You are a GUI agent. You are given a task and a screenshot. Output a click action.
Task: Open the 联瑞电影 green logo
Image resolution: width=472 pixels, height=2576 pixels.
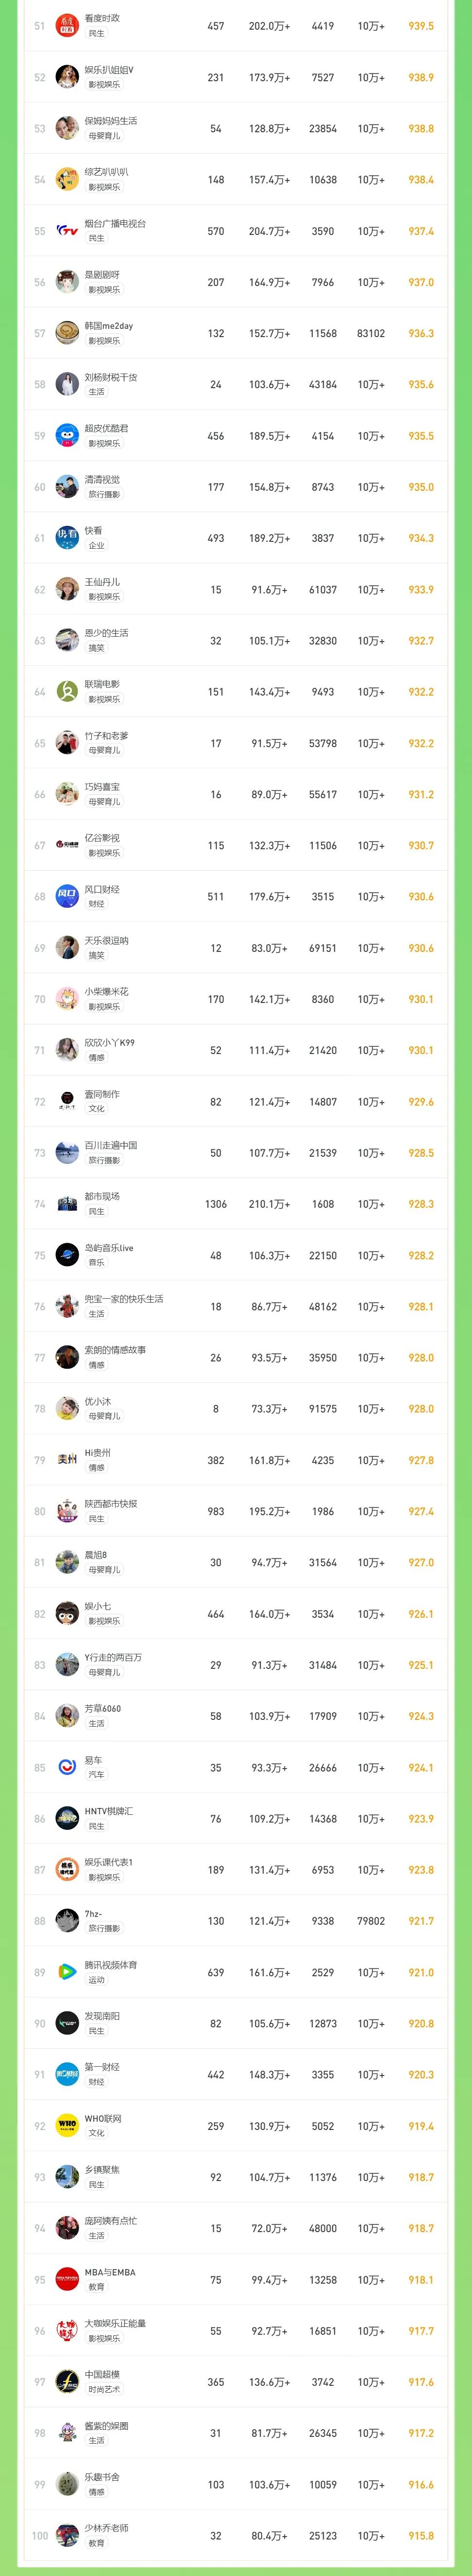point(67,692)
